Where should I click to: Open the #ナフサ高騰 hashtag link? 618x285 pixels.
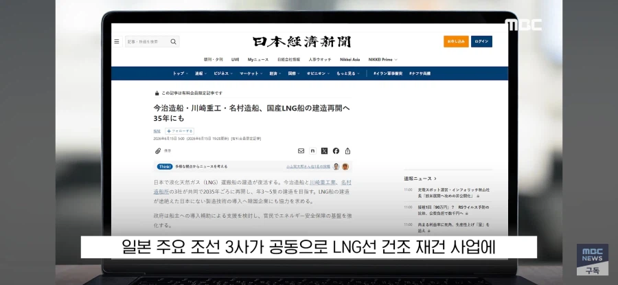click(420, 73)
